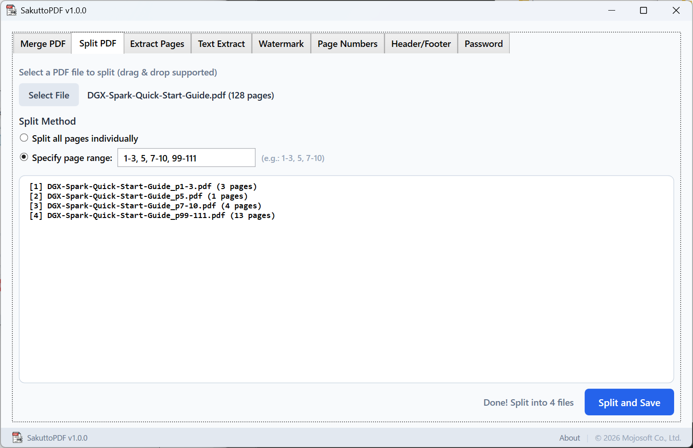Open the Text Extract tab
Screen dimensions: 693x448
pyautogui.click(x=221, y=44)
